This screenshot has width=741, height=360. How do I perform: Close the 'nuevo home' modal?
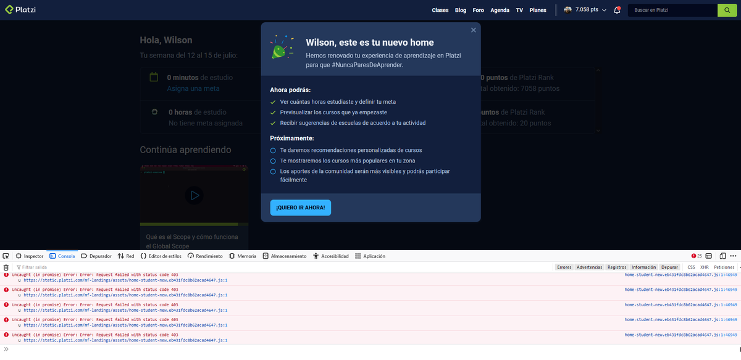coord(474,30)
